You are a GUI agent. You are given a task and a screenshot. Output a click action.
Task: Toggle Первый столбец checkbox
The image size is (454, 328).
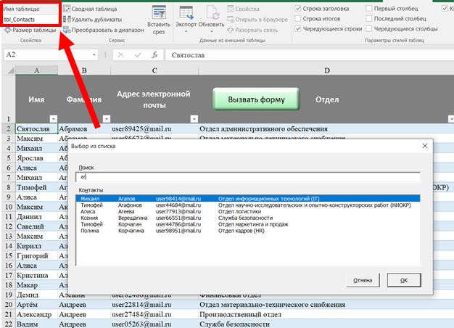pyautogui.click(x=369, y=9)
